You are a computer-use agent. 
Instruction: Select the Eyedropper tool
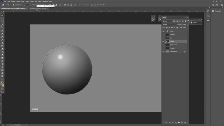coord(2,34)
